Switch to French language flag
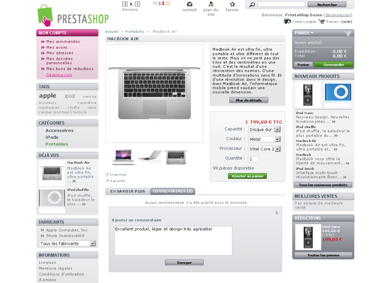391x283 pixels. pos(161,3)
